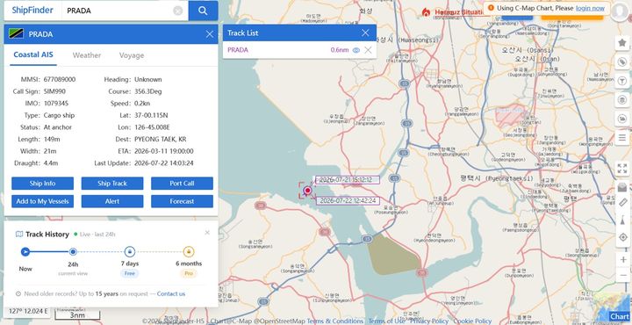Screen dimensions: 632x325
Task: Zoom in with the plus button
Action: [x=623, y=259]
